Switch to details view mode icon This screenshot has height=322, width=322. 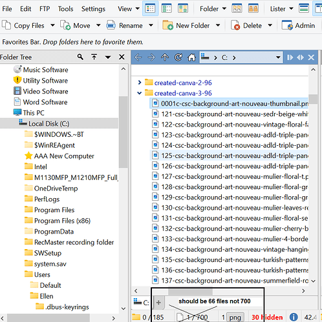point(150,8)
